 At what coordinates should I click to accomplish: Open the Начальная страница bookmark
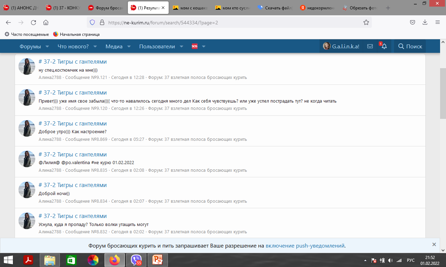coord(76,34)
